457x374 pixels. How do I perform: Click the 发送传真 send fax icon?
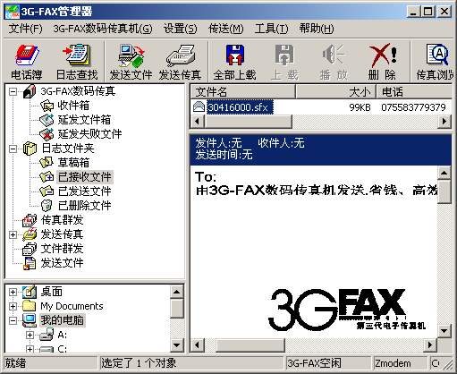[180, 62]
